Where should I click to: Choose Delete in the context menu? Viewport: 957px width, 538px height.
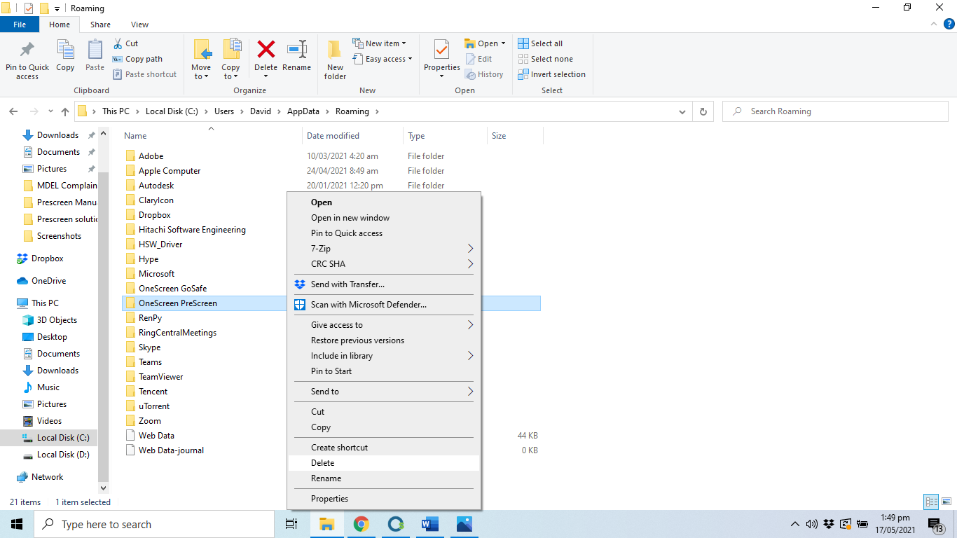tap(384, 463)
